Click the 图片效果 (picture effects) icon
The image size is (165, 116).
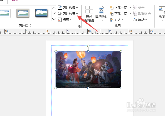[x=59, y=14]
